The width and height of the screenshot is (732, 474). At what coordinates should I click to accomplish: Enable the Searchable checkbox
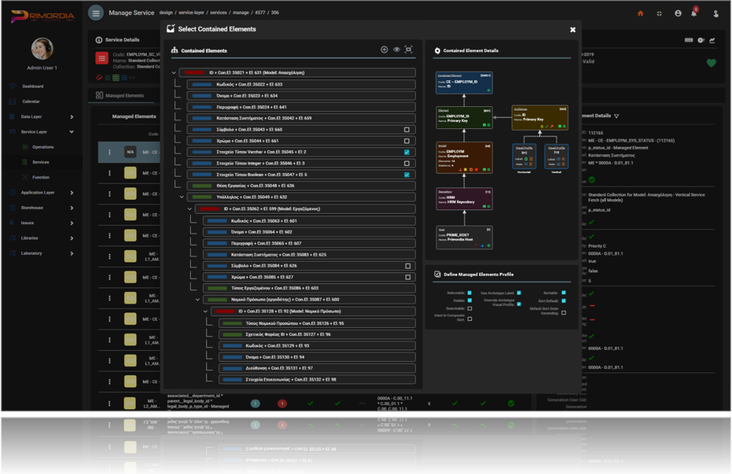coord(470,309)
